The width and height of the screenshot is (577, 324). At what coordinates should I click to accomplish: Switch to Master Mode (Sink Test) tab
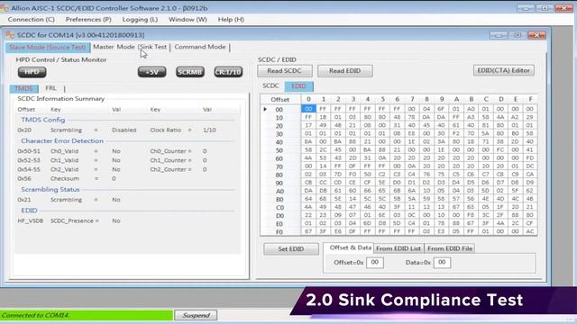pos(130,47)
